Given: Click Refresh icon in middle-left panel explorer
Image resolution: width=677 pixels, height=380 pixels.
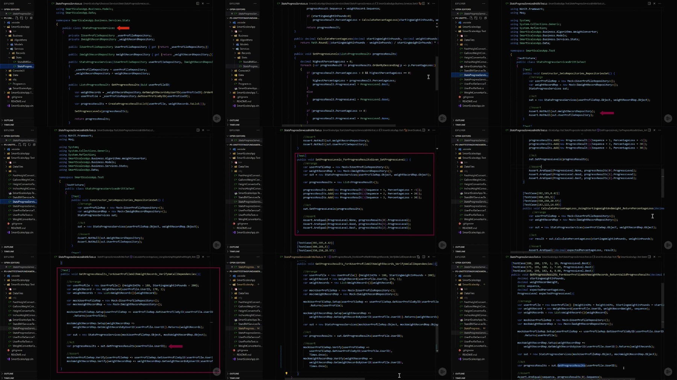Looking at the screenshot, I should tap(29, 145).
